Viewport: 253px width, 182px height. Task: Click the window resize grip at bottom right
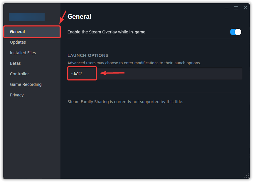(x=247, y=176)
